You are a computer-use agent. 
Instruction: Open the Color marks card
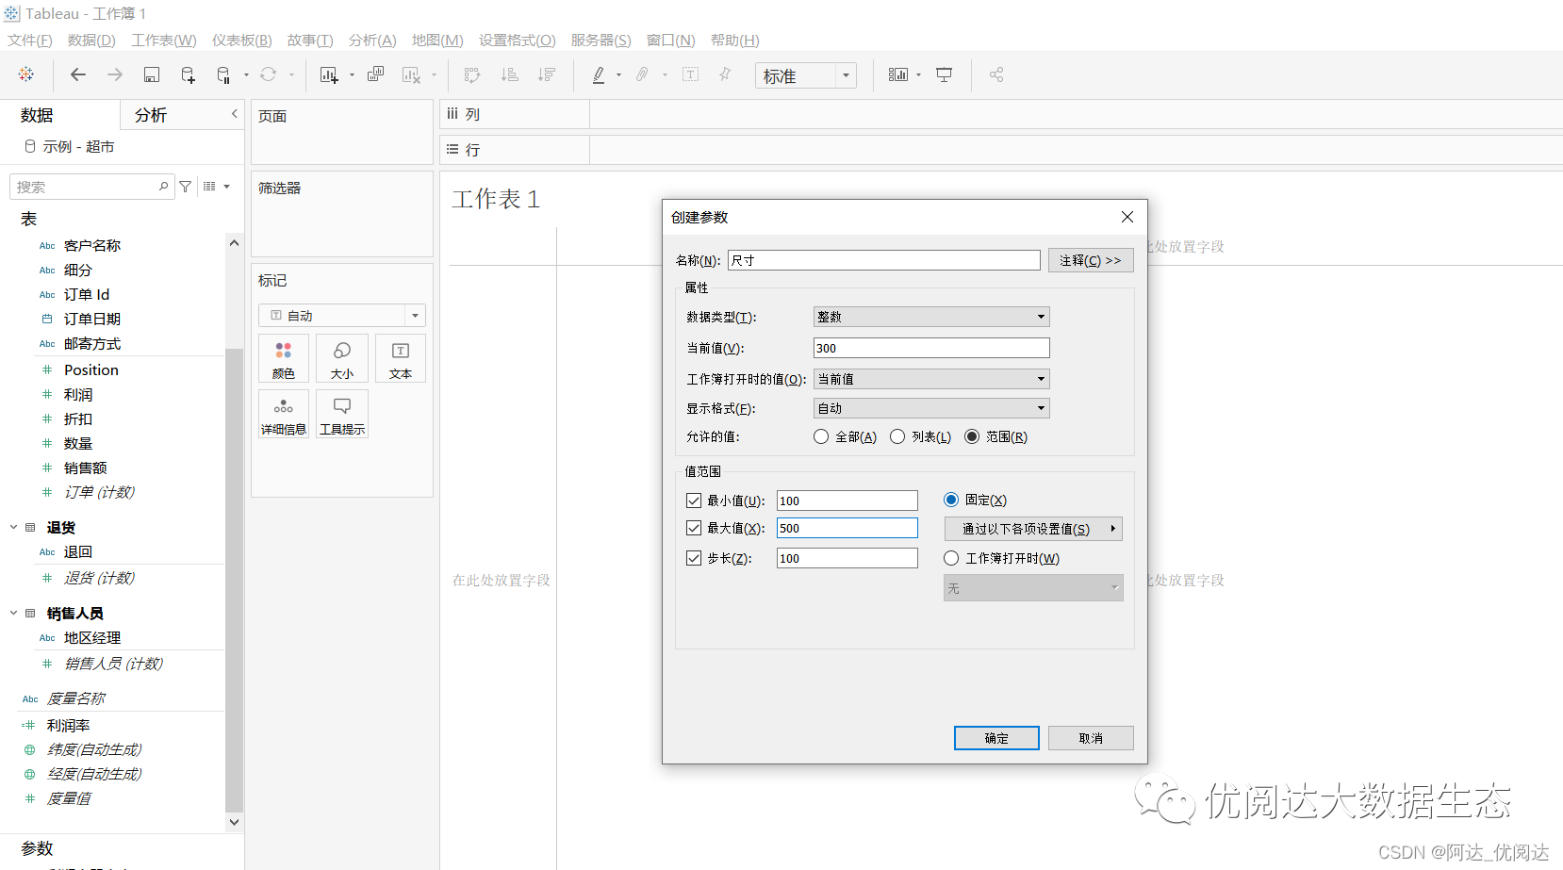click(284, 359)
